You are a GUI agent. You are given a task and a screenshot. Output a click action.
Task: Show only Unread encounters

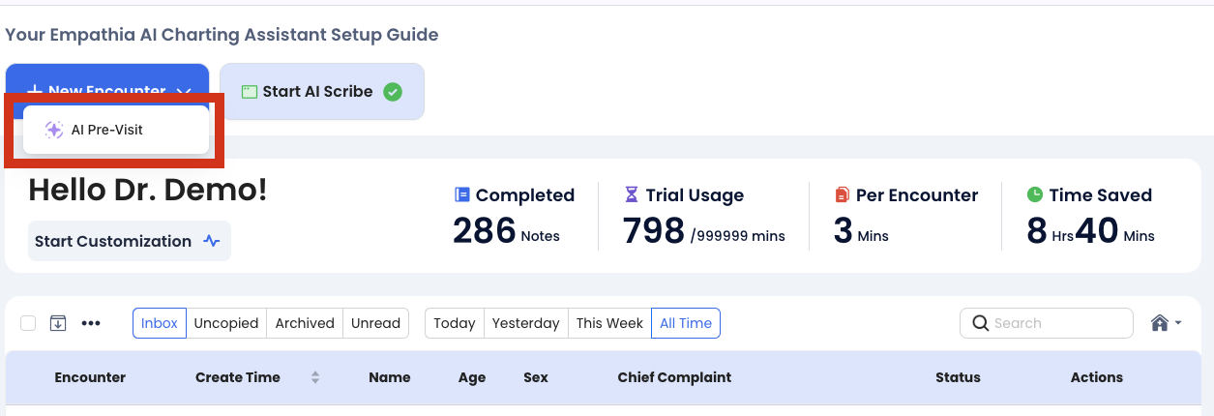click(376, 323)
